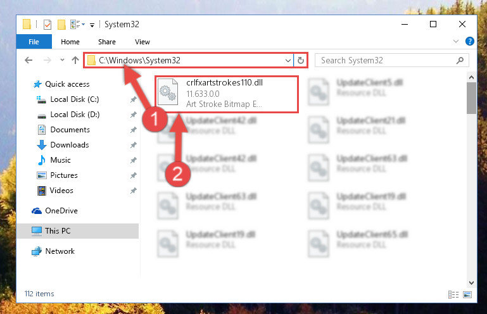This screenshot has width=487, height=314.
Task: Go forward with the right arrow
Action: click(47, 60)
